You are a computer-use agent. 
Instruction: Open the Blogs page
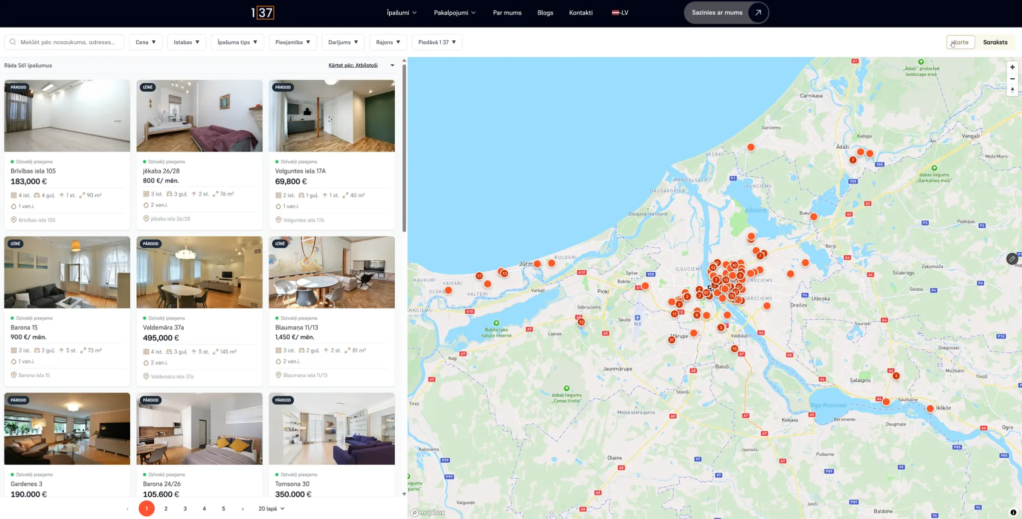545,12
